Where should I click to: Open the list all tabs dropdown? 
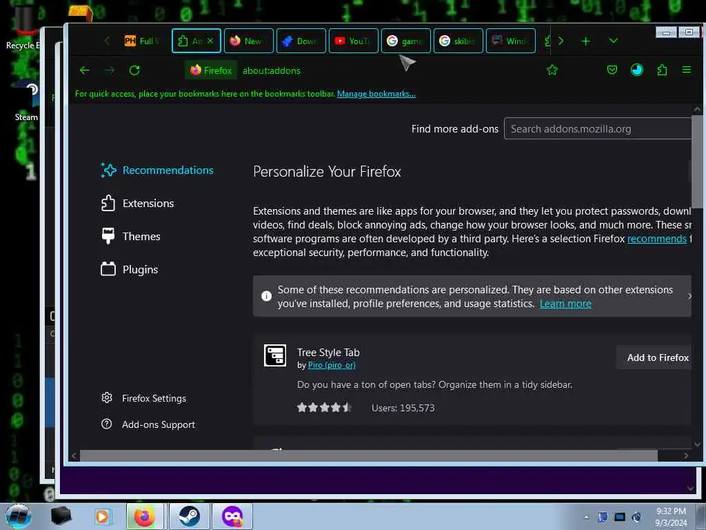[613, 41]
